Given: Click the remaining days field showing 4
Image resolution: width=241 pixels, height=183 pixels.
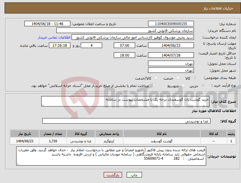Looking at the screenshot, I should pos(91,46).
